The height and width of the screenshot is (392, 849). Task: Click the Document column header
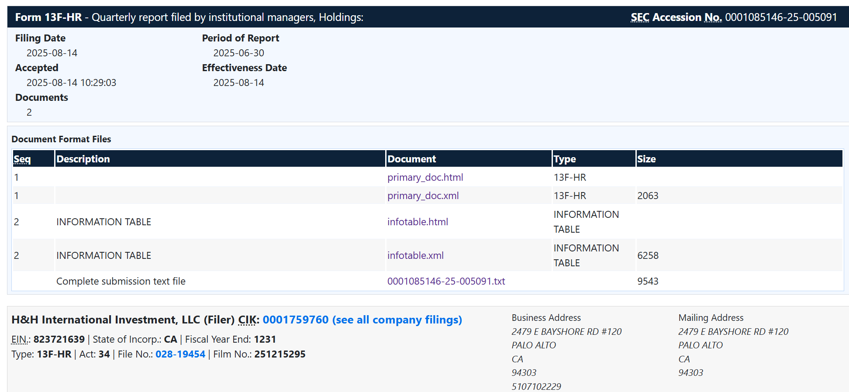(411, 159)
